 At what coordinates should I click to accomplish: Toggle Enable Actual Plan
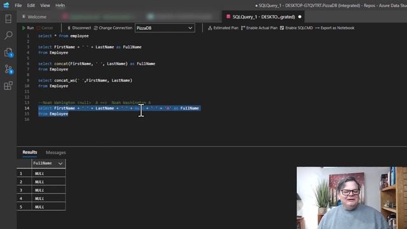pyautogui.click(x=259, y=28)
